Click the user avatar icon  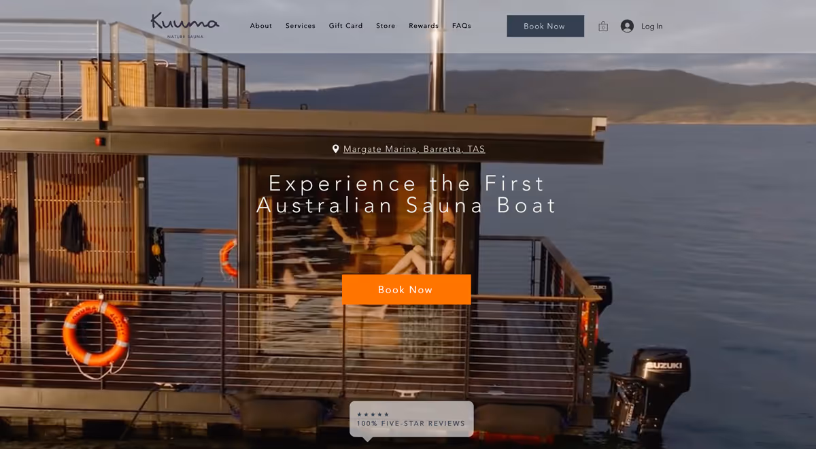click(x=627, y=26)
